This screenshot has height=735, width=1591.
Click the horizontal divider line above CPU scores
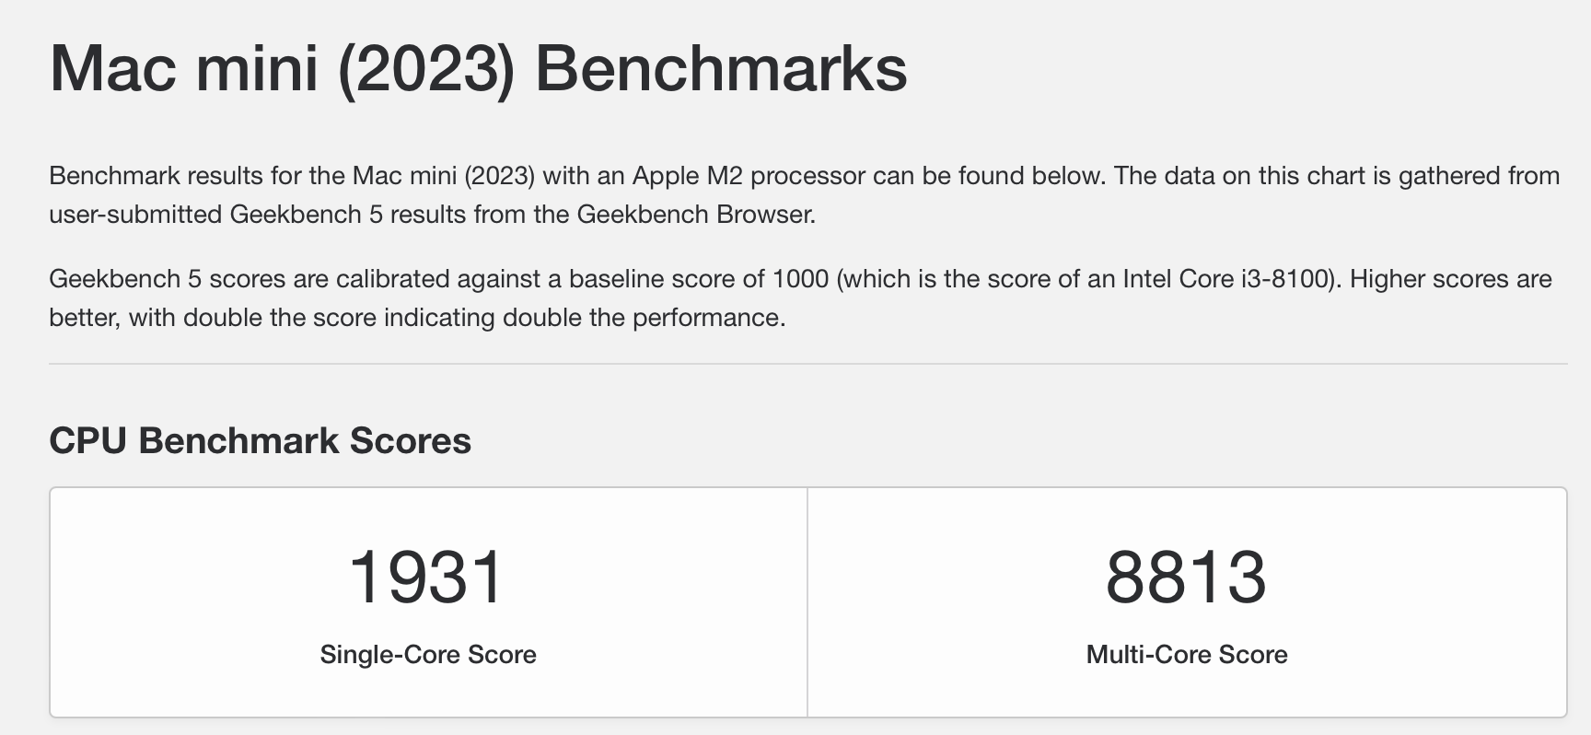tap(807, 364)
